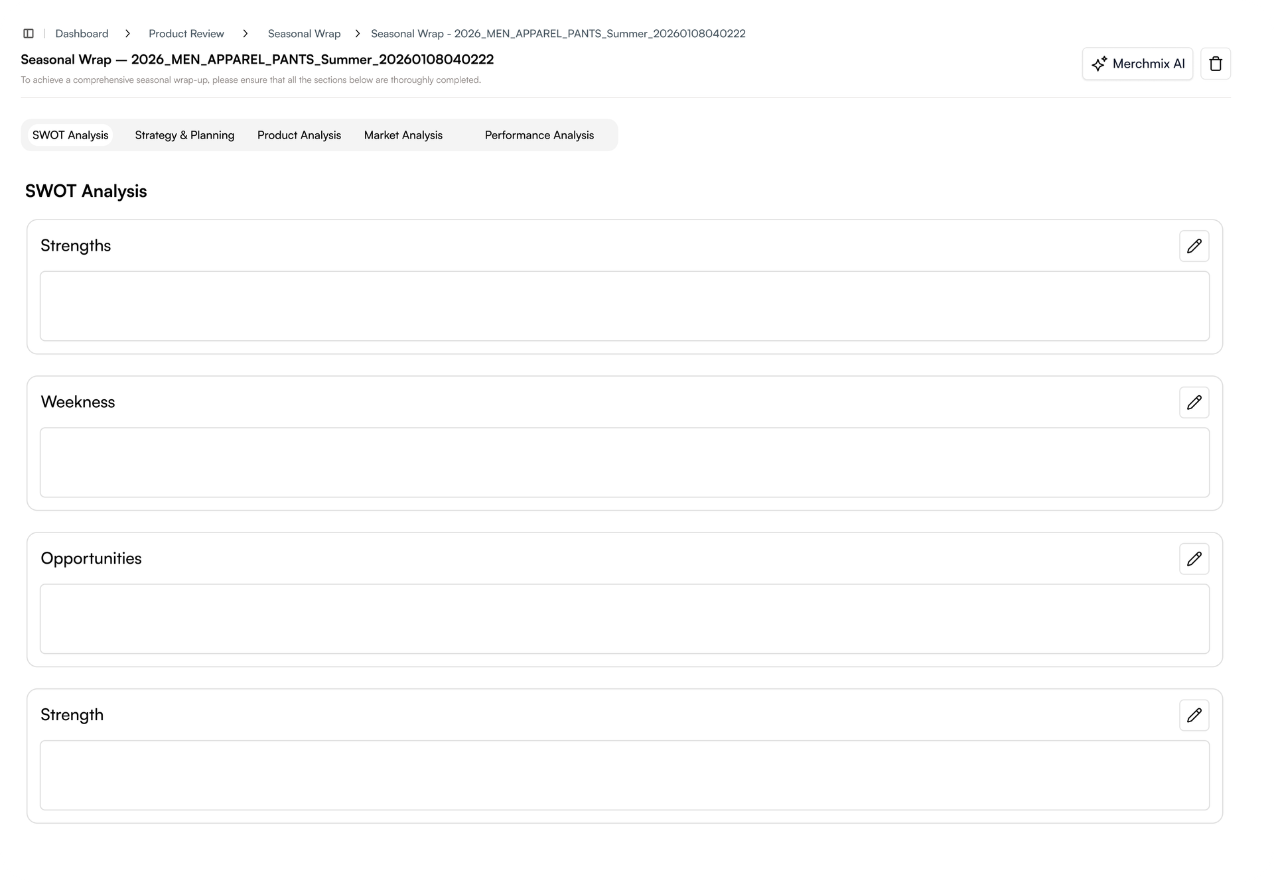Click the 'Weekness' card heading
The height and width of the screenshot is (882, 1274).
78,403
